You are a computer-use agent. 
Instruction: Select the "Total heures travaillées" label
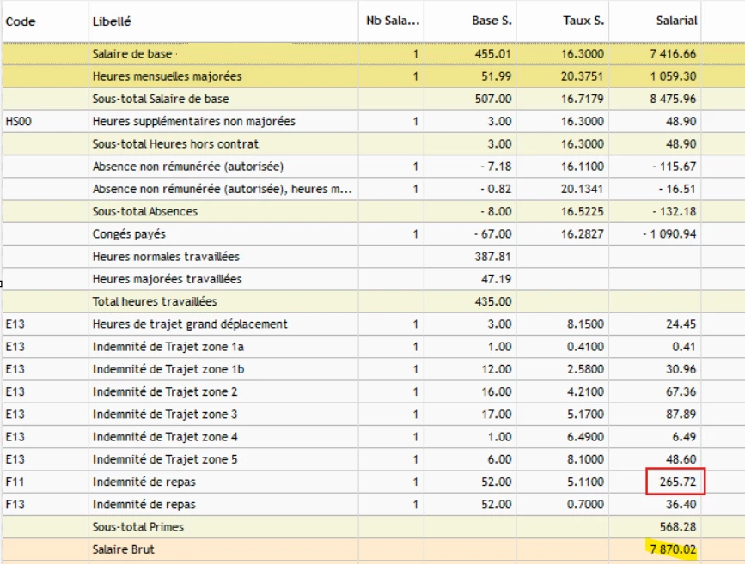(x=155, y=302)
